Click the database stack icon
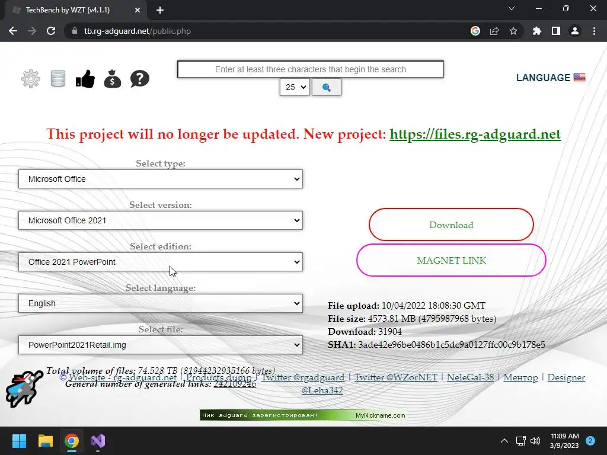The width and height of the screenshot is (607, 455). [58, 79]
